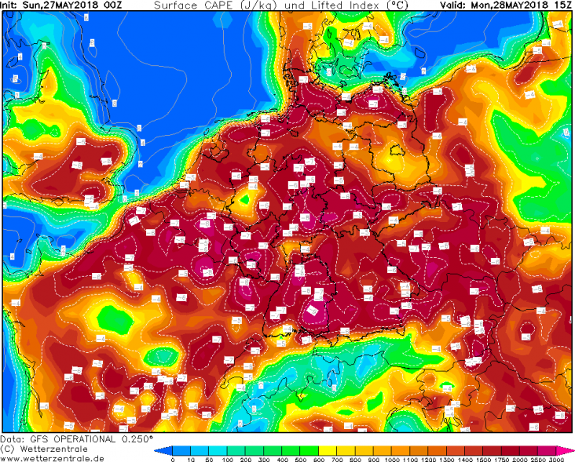The width and height of the screenshot is (575, 462).
Task: Click the magenta arrow at the color scale's right end
Action: tap(564, 451)
